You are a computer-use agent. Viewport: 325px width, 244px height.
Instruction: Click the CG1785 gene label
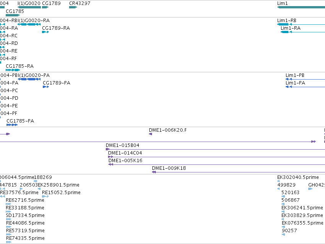[15, 11]
